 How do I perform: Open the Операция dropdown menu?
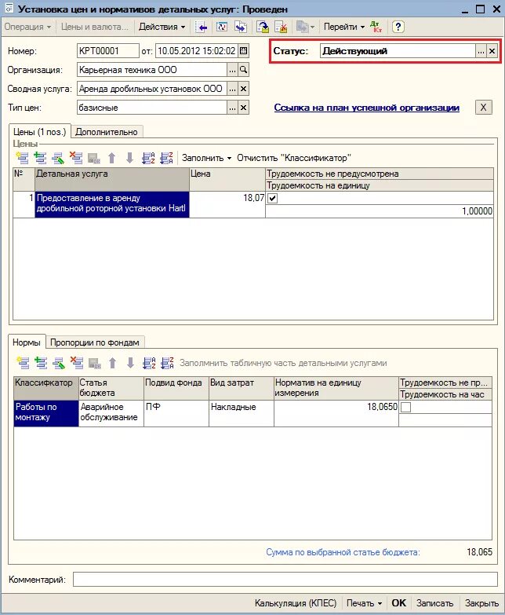[x=27, y=27]
